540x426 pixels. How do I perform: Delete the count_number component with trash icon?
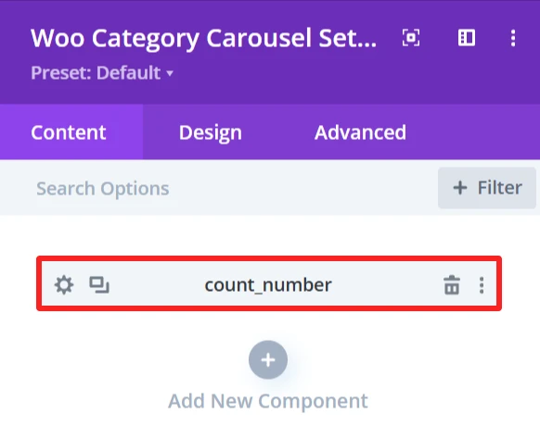click(x=452, y=285)
